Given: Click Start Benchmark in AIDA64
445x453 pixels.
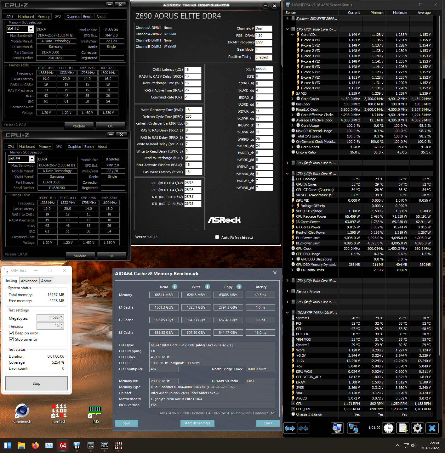Looking at the screenshot, I should (x=197, y=423).
